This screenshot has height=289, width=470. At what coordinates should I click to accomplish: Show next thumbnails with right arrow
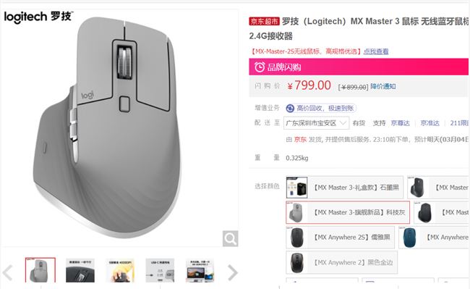coord(233,273)
